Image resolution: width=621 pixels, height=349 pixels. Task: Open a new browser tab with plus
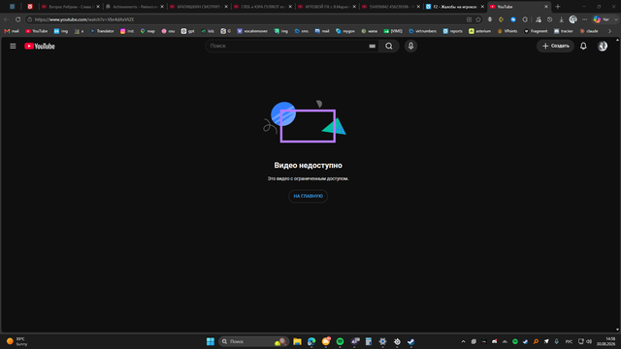(x=558, y=7)
